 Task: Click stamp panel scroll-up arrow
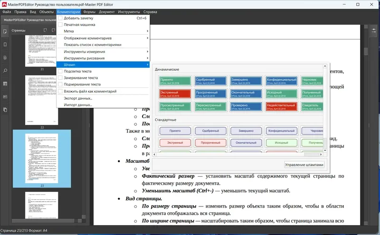pyautogui.click(x=325, y=66)
